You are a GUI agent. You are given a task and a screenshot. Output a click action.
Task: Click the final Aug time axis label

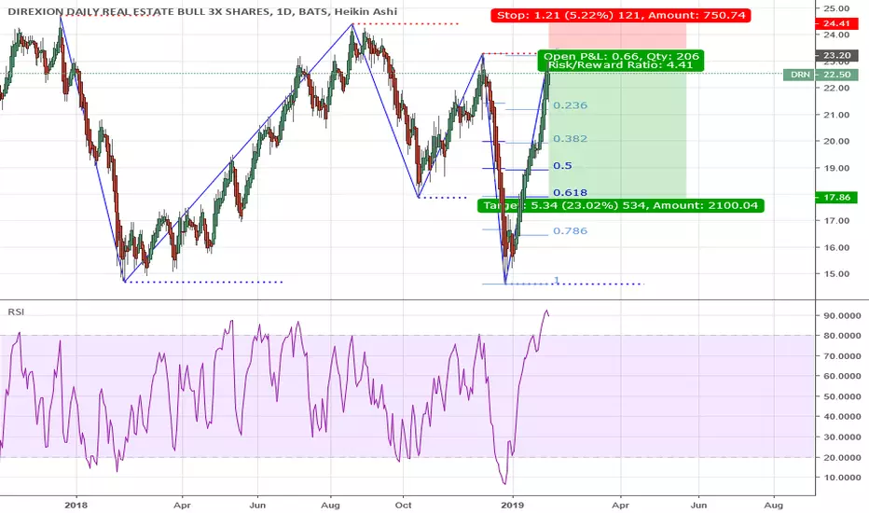click(773, 506)
